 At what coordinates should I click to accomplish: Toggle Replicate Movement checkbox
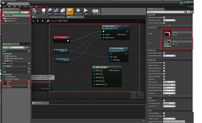coord(164,68)
